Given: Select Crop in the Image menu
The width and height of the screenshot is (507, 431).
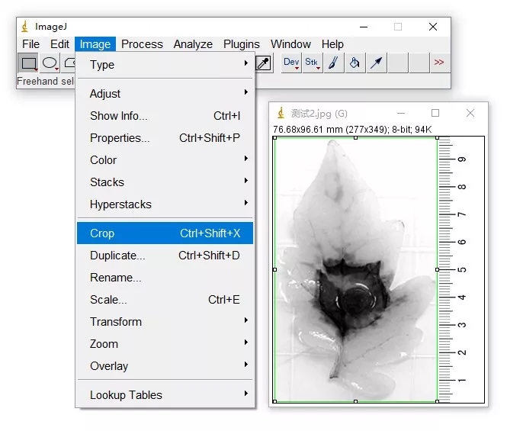Looking at the screenshot, I should [x=165, y=233].
